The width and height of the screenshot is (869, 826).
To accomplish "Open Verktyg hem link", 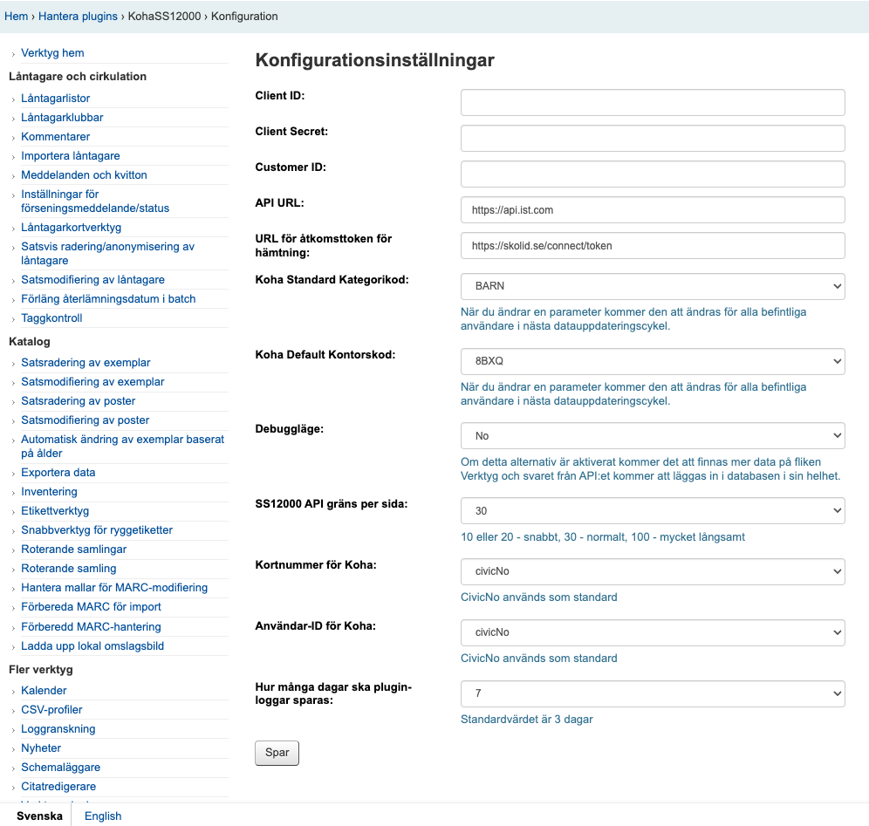I will pyautogui.click(x=52, y=53).
